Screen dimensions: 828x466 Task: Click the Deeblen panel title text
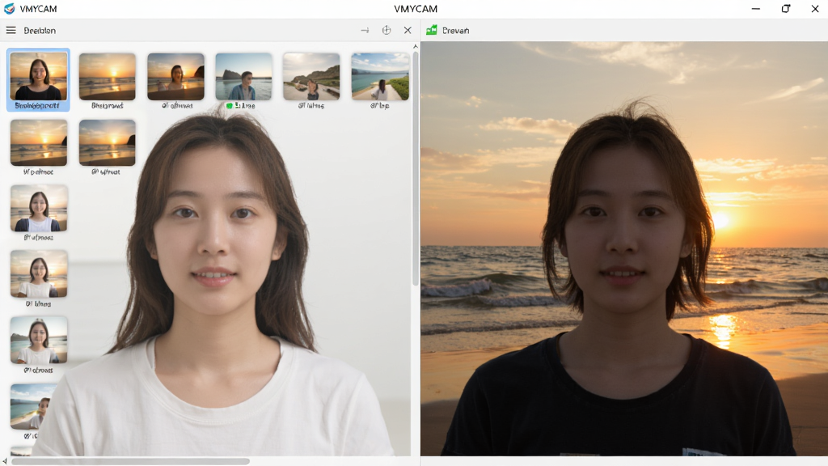[x=40, y=31]
